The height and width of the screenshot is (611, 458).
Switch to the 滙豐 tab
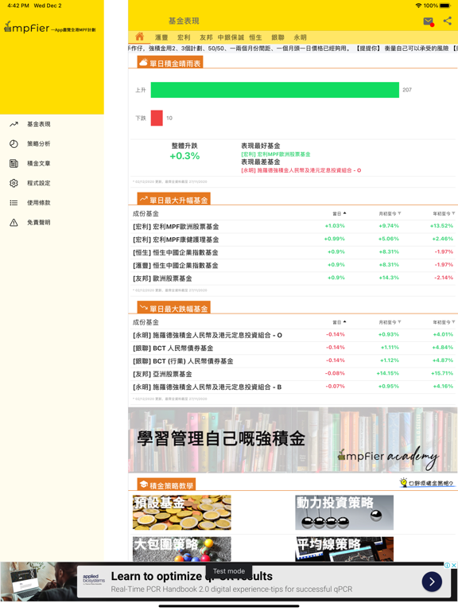(x=161, y=37)
